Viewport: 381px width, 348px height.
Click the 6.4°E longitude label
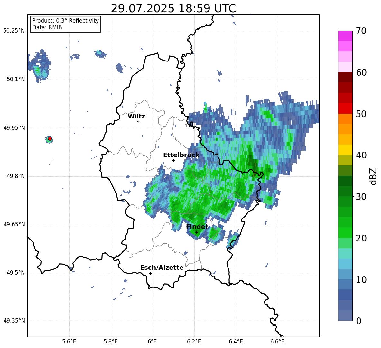[x=236, y=342]
